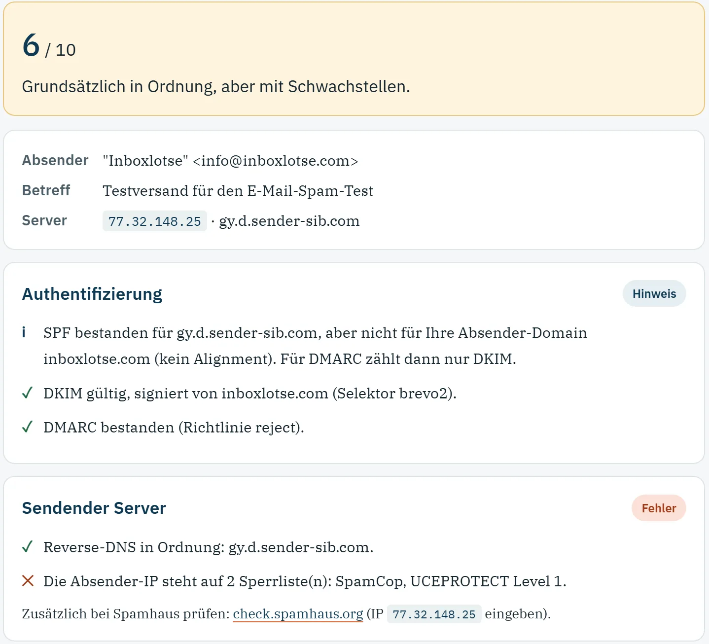Click the Reverse-DNS in Ordnung text

tap(209, 547)
